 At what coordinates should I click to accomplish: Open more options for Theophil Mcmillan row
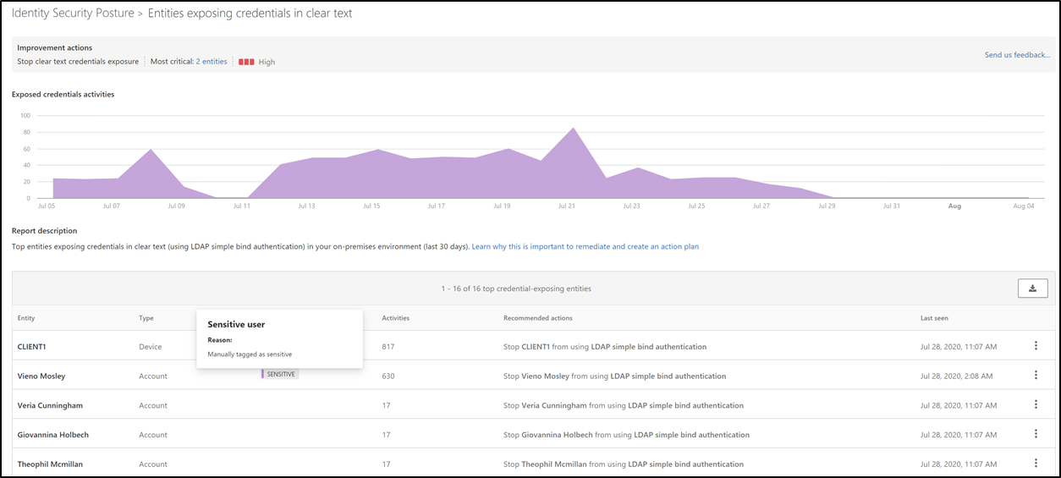(x=1036, y=464)
